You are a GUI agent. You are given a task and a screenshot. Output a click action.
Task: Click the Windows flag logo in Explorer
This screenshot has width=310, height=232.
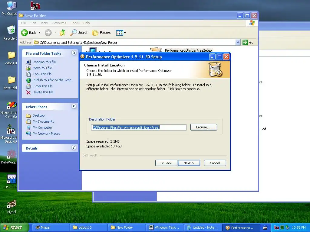(252, 23)
